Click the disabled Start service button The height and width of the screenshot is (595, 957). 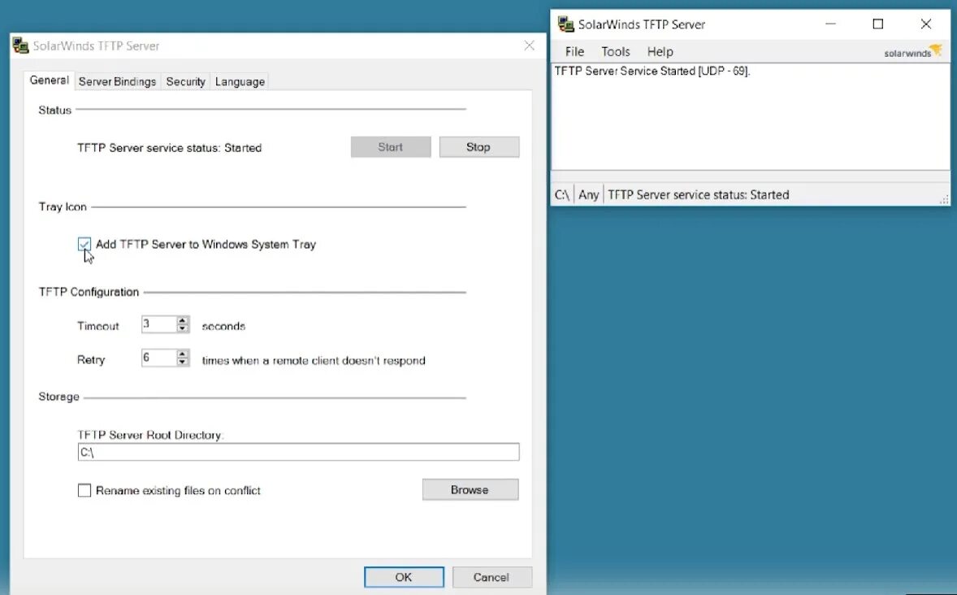pos(391,147)
